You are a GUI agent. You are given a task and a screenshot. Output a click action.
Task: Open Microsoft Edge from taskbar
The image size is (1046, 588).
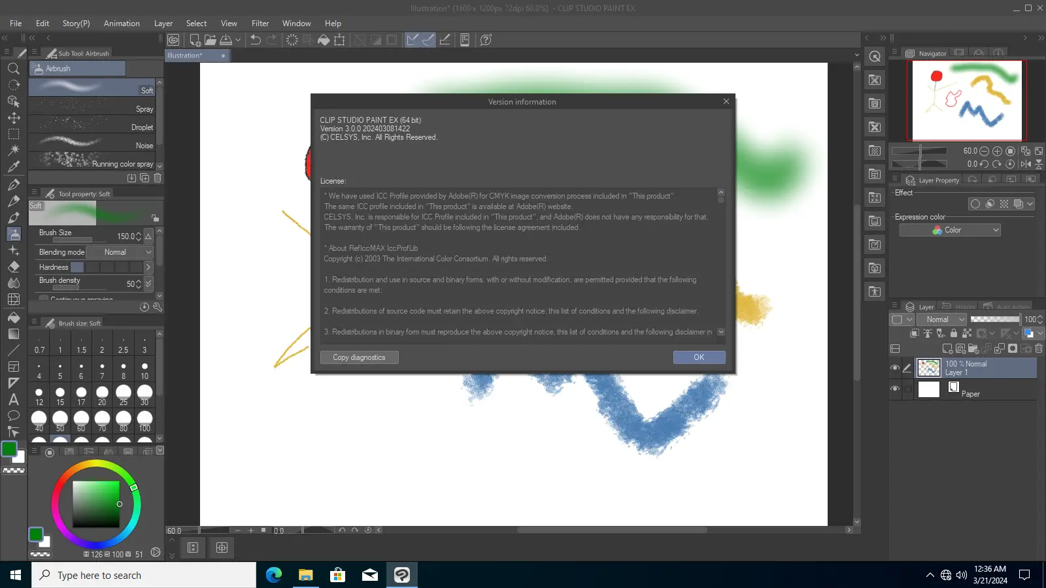pyautogui.click(x=273, y=575)
